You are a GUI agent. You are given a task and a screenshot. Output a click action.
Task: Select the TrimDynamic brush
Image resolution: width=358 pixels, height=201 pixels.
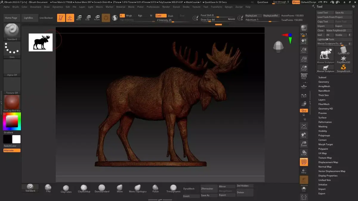point(174,188)
